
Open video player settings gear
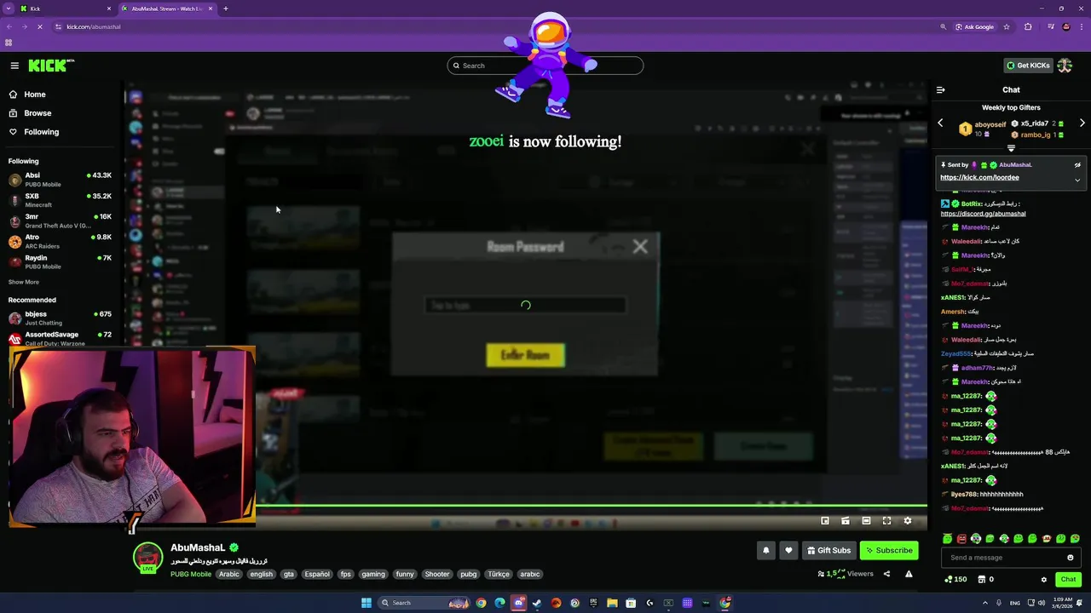tap(908, 521)
